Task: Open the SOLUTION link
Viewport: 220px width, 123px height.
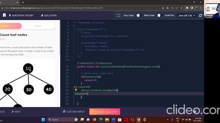Action: pos(49,15)
